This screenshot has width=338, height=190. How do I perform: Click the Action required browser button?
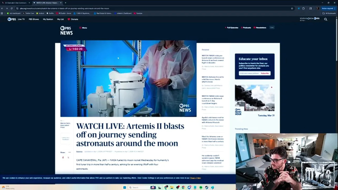(x=328, y=8)
